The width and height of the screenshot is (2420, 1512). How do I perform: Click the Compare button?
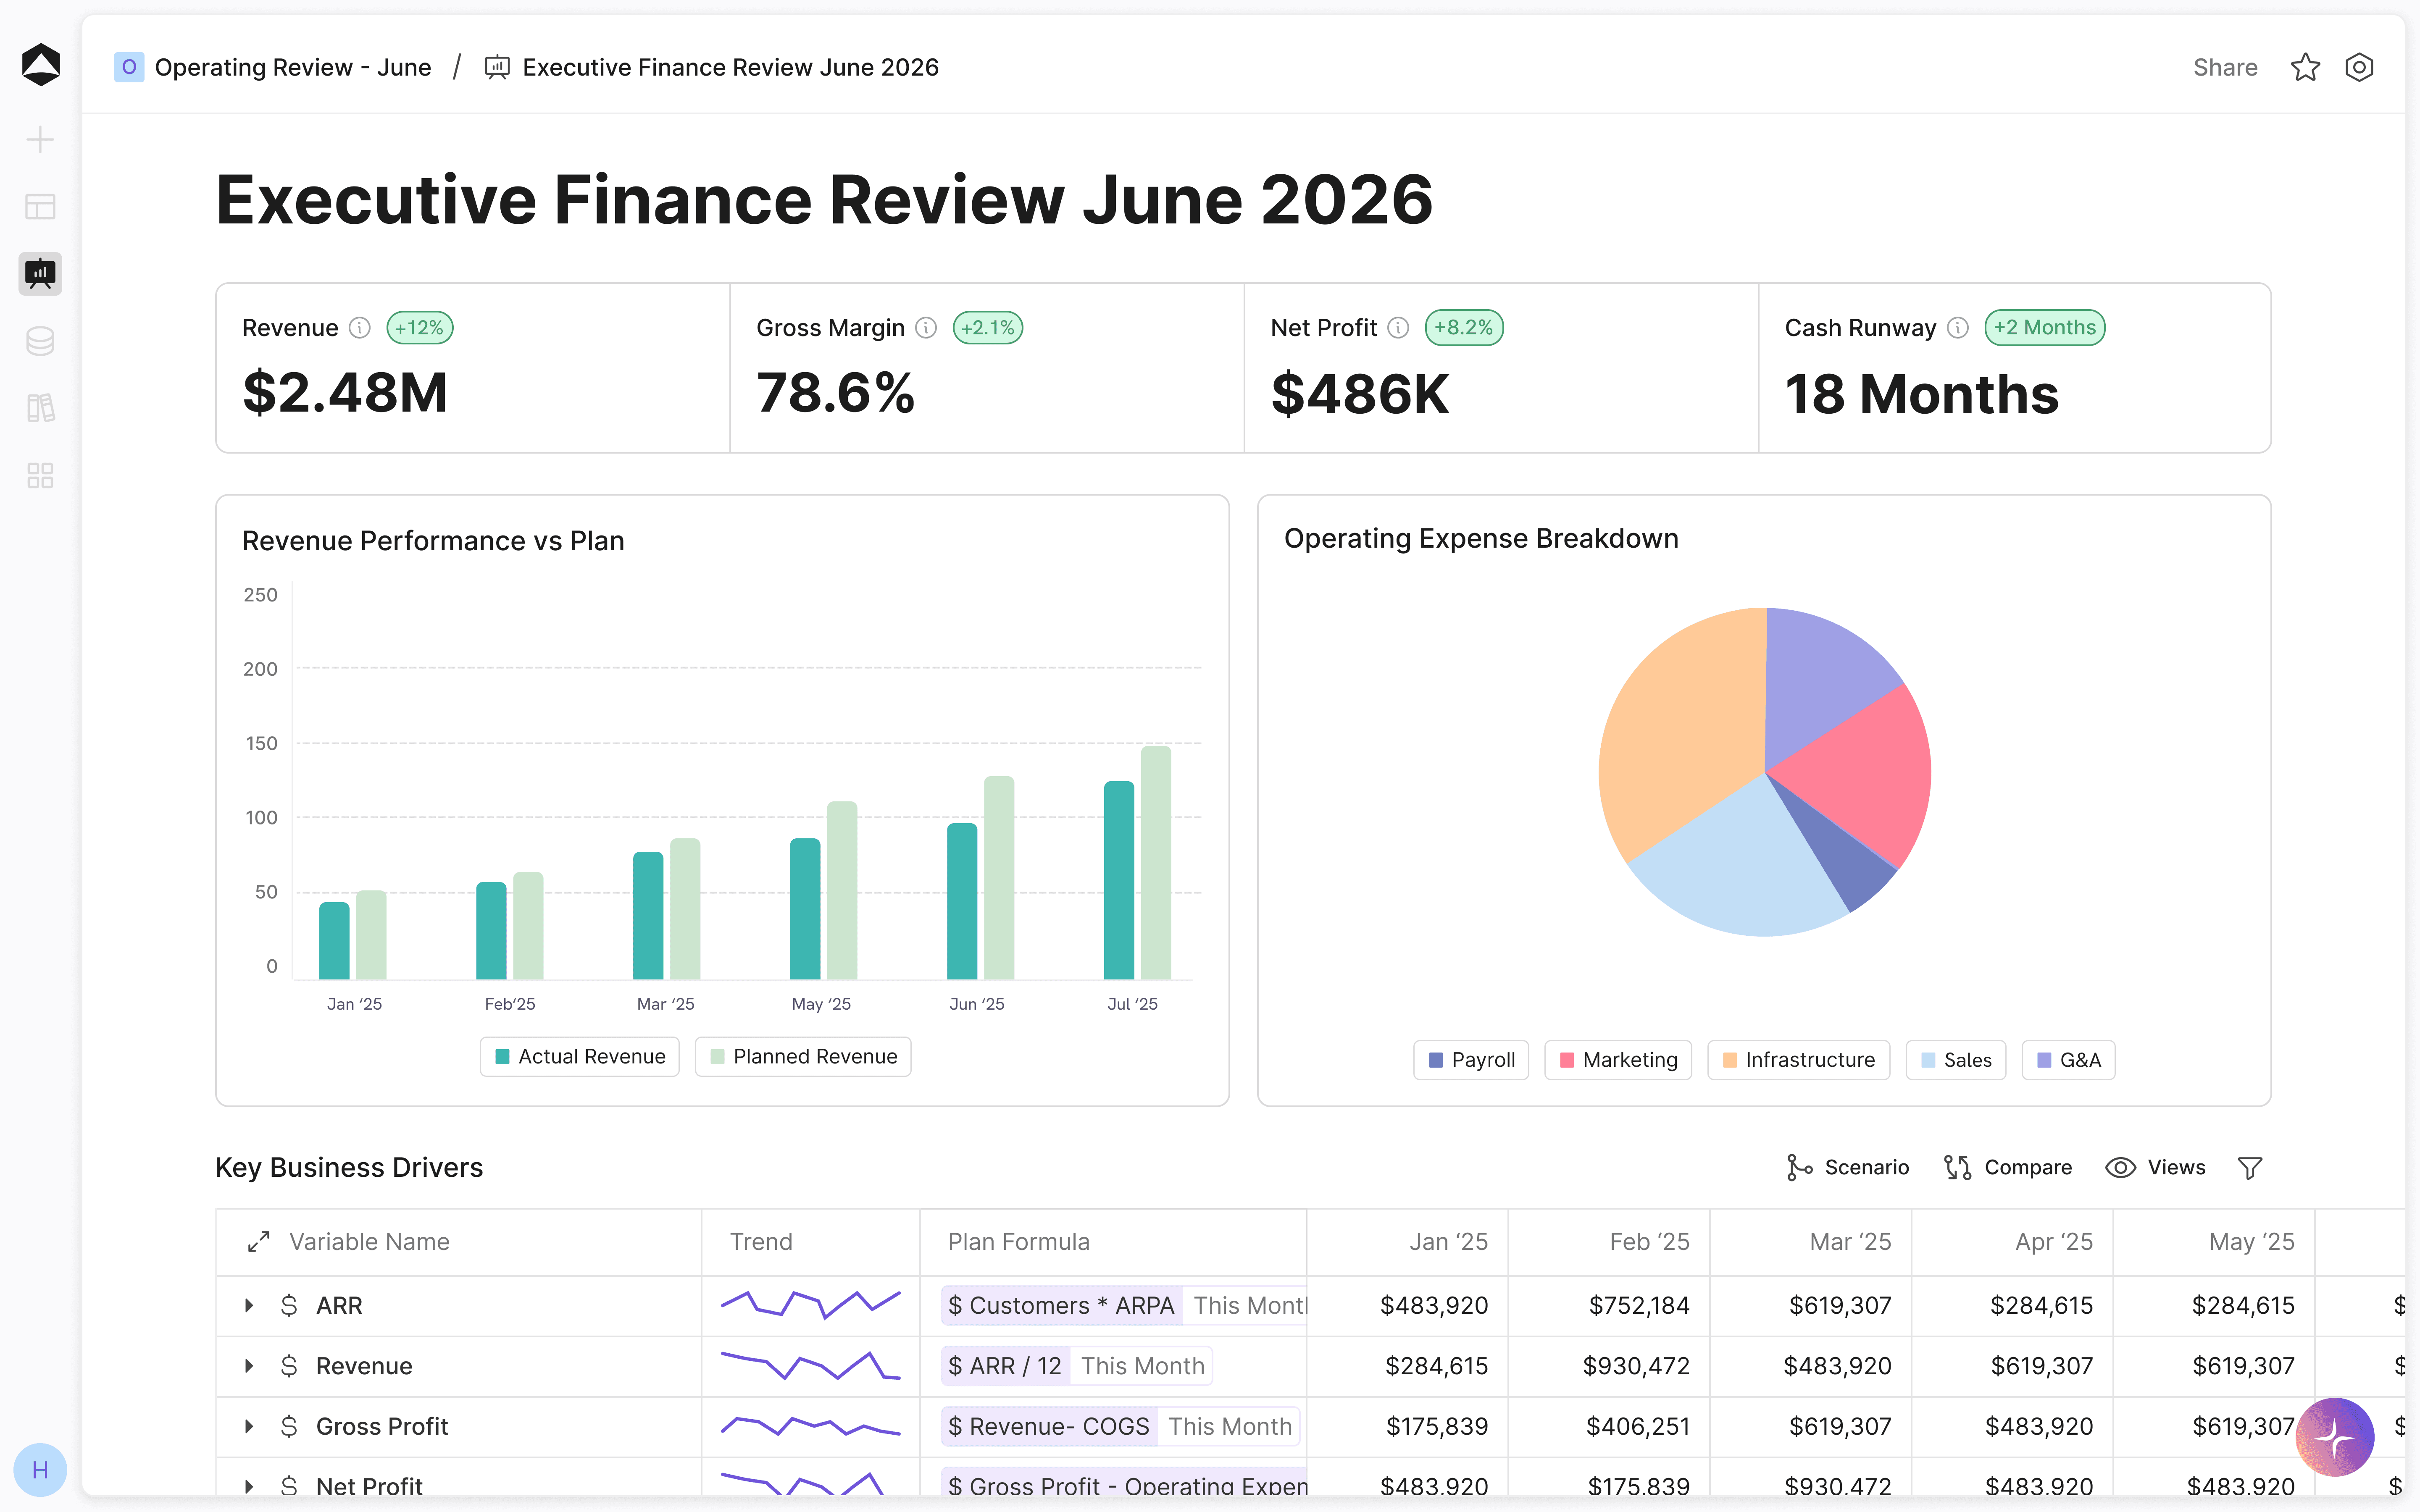coord(2007,1168)
